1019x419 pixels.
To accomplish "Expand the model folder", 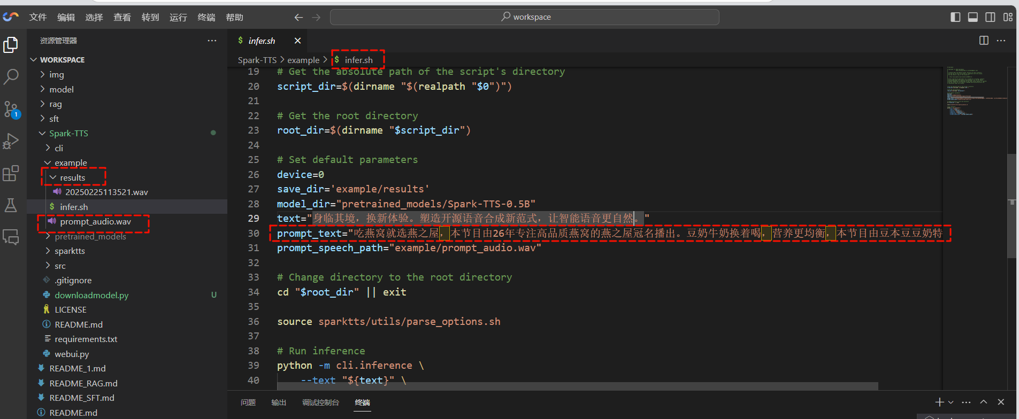I will tap(127, 89).
